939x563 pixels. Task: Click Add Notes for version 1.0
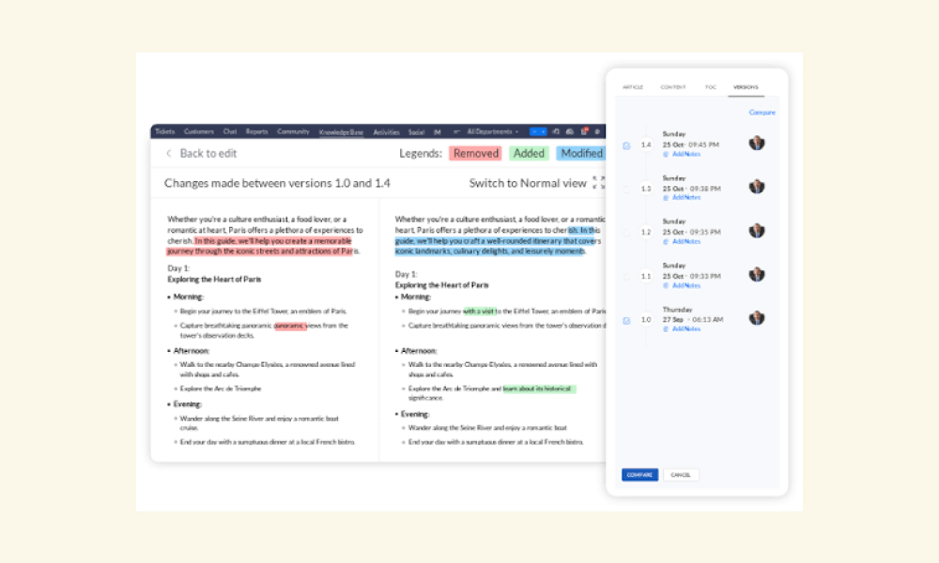pyautogui.click(x=685, y=329)
